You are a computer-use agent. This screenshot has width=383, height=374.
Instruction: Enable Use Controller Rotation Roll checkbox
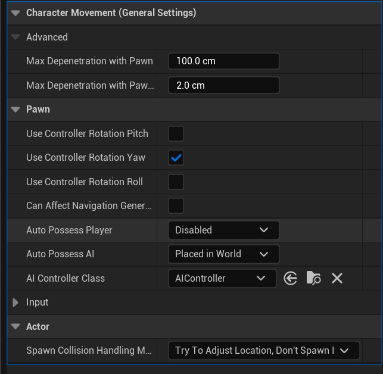tap(176, 182)
